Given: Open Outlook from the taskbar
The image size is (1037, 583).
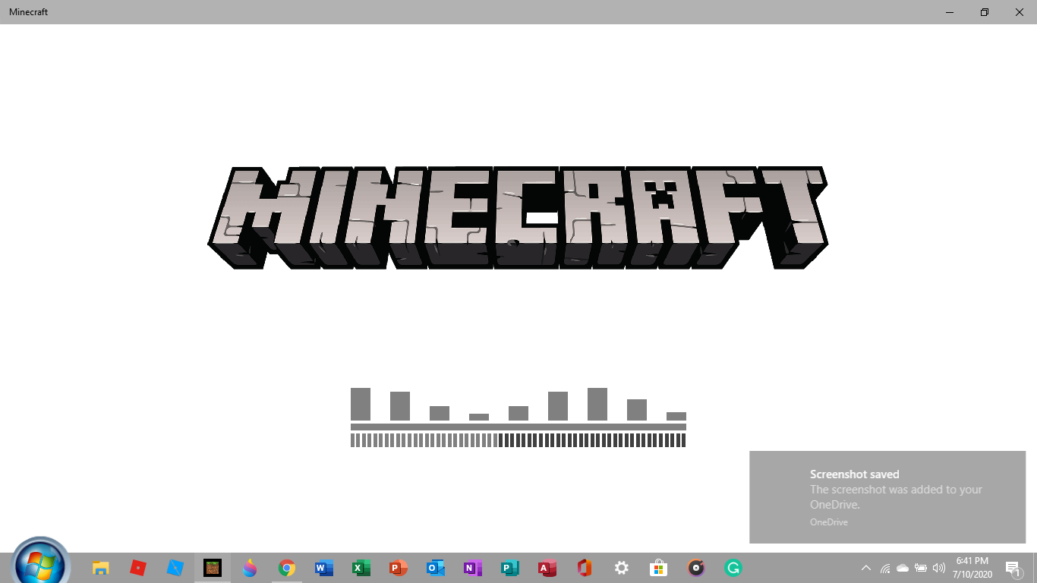Looking at the screenshot, I should [x=435, y=568].
